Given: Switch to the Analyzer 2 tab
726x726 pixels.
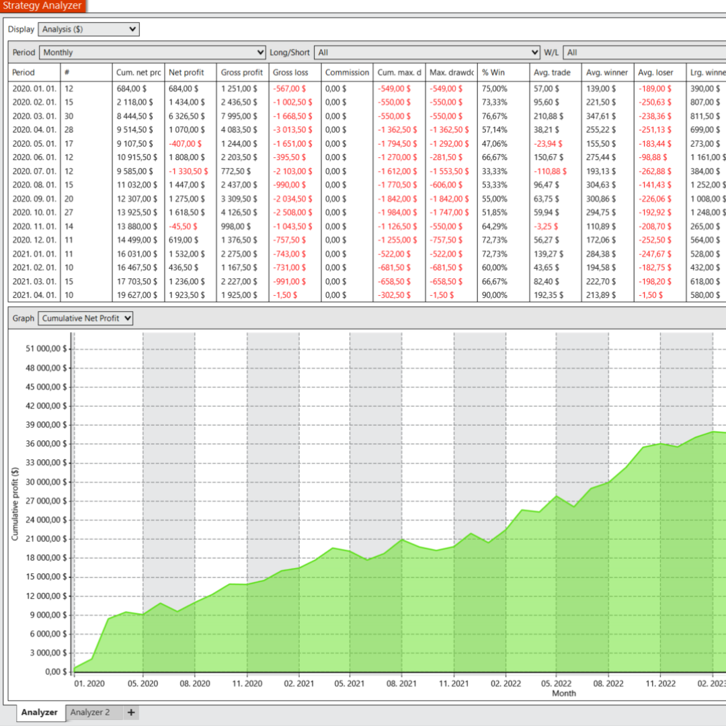Looking at the screenshot, I should coord(91,712).
